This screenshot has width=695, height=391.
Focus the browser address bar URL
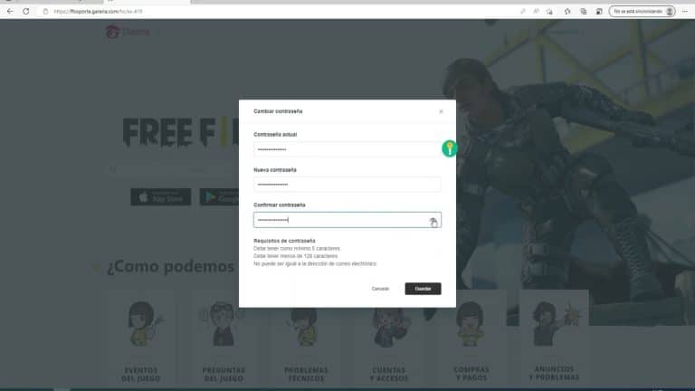click(98, 12)
